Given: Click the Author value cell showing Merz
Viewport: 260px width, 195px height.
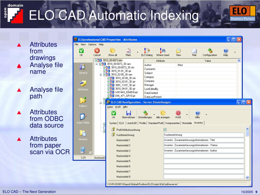Looking at the screenshot, I should pos(207,65).
